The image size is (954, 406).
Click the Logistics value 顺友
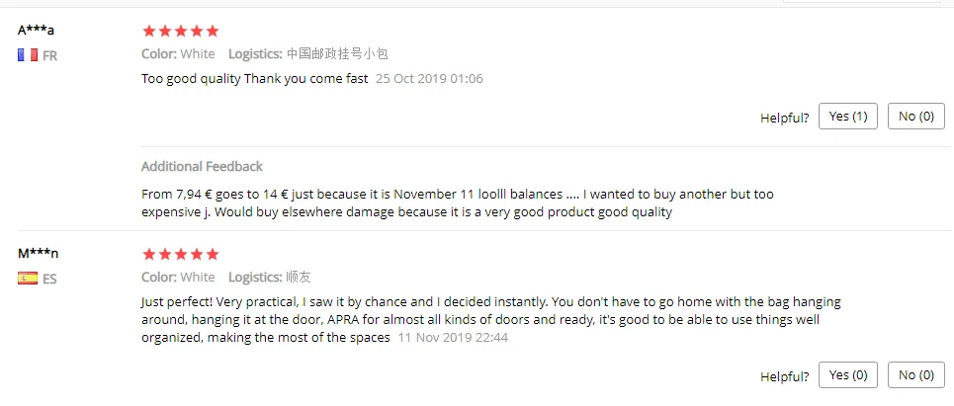click(299, 278)
